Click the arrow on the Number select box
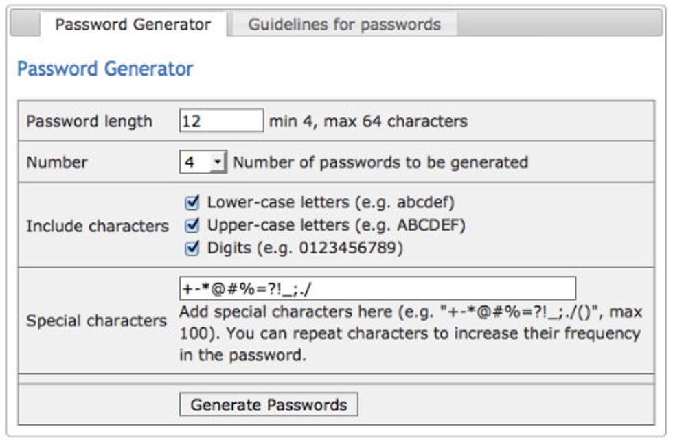Image resolution: width=673 pixels, height=440 pixels. [x=218, y=162]
